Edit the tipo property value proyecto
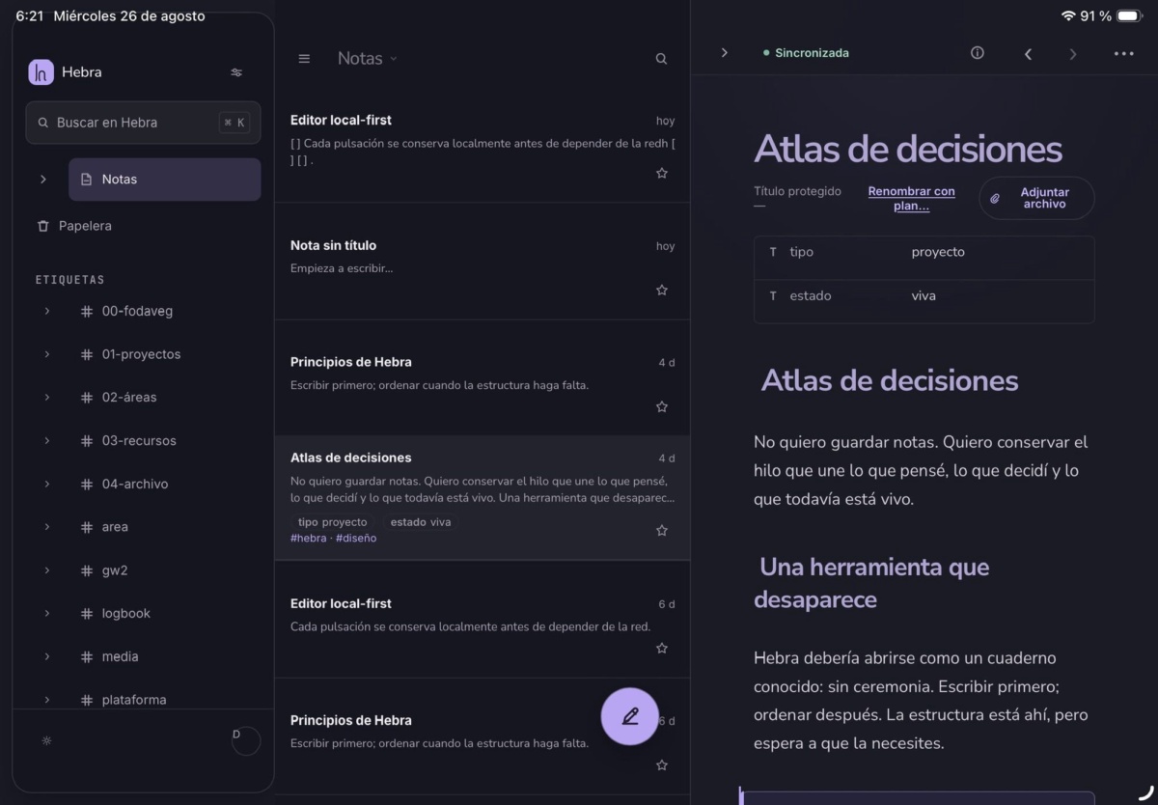The width and height of the screenshot is (1158, 805). point(938,252)
